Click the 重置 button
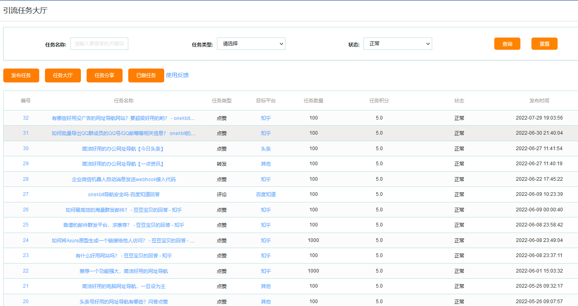Image resolution: width=578 pixels, height=306 pixels. click(544, 44)
